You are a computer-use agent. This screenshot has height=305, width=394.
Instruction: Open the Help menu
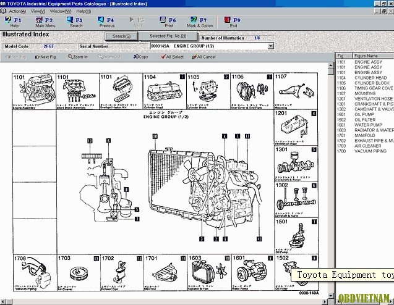[84, 11]
